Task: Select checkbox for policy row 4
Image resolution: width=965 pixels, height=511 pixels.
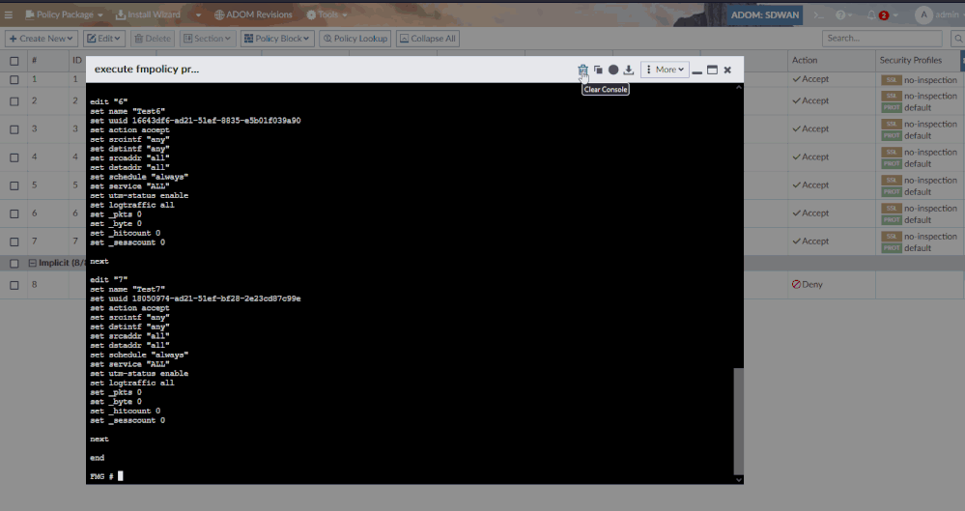Action: click(x=14, y=157)
